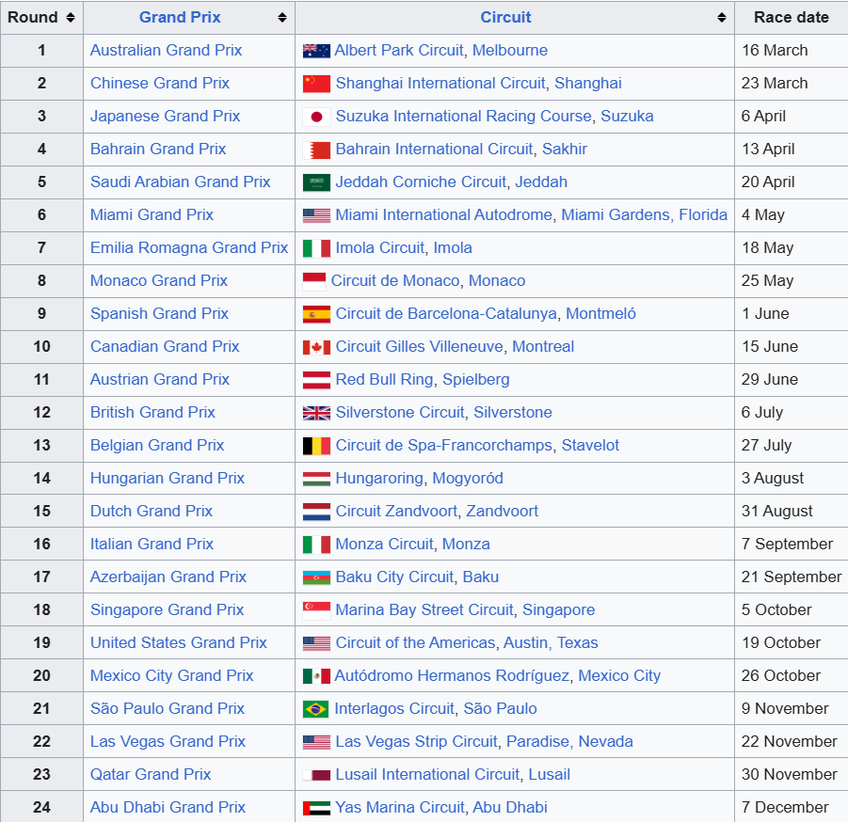The image size is (848, 822).
Task: Click the Spanish flag icon
Action: tap(316, 314)
